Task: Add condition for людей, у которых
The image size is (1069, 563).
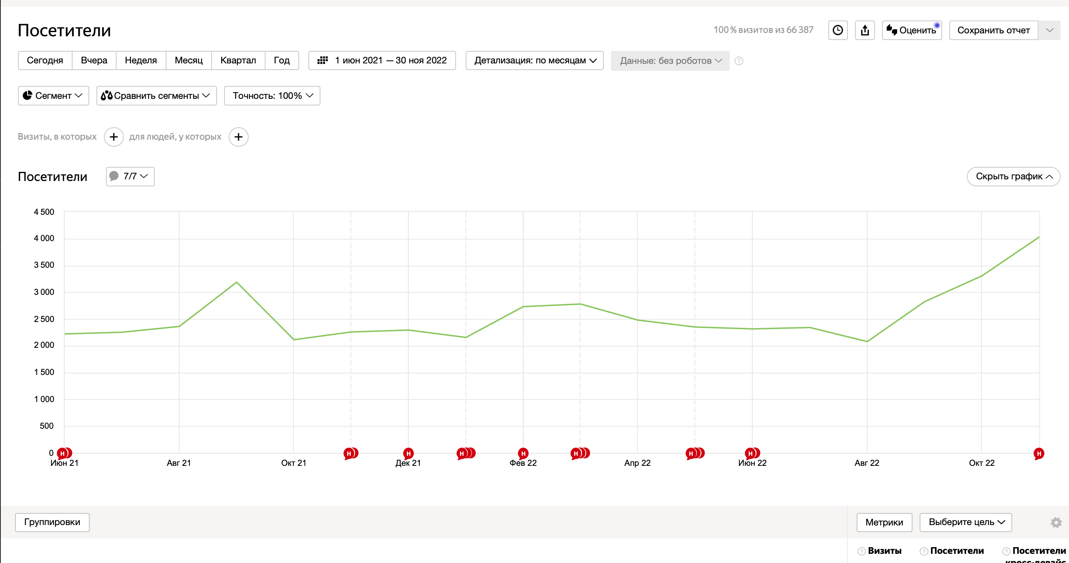Action: [238, 137]
